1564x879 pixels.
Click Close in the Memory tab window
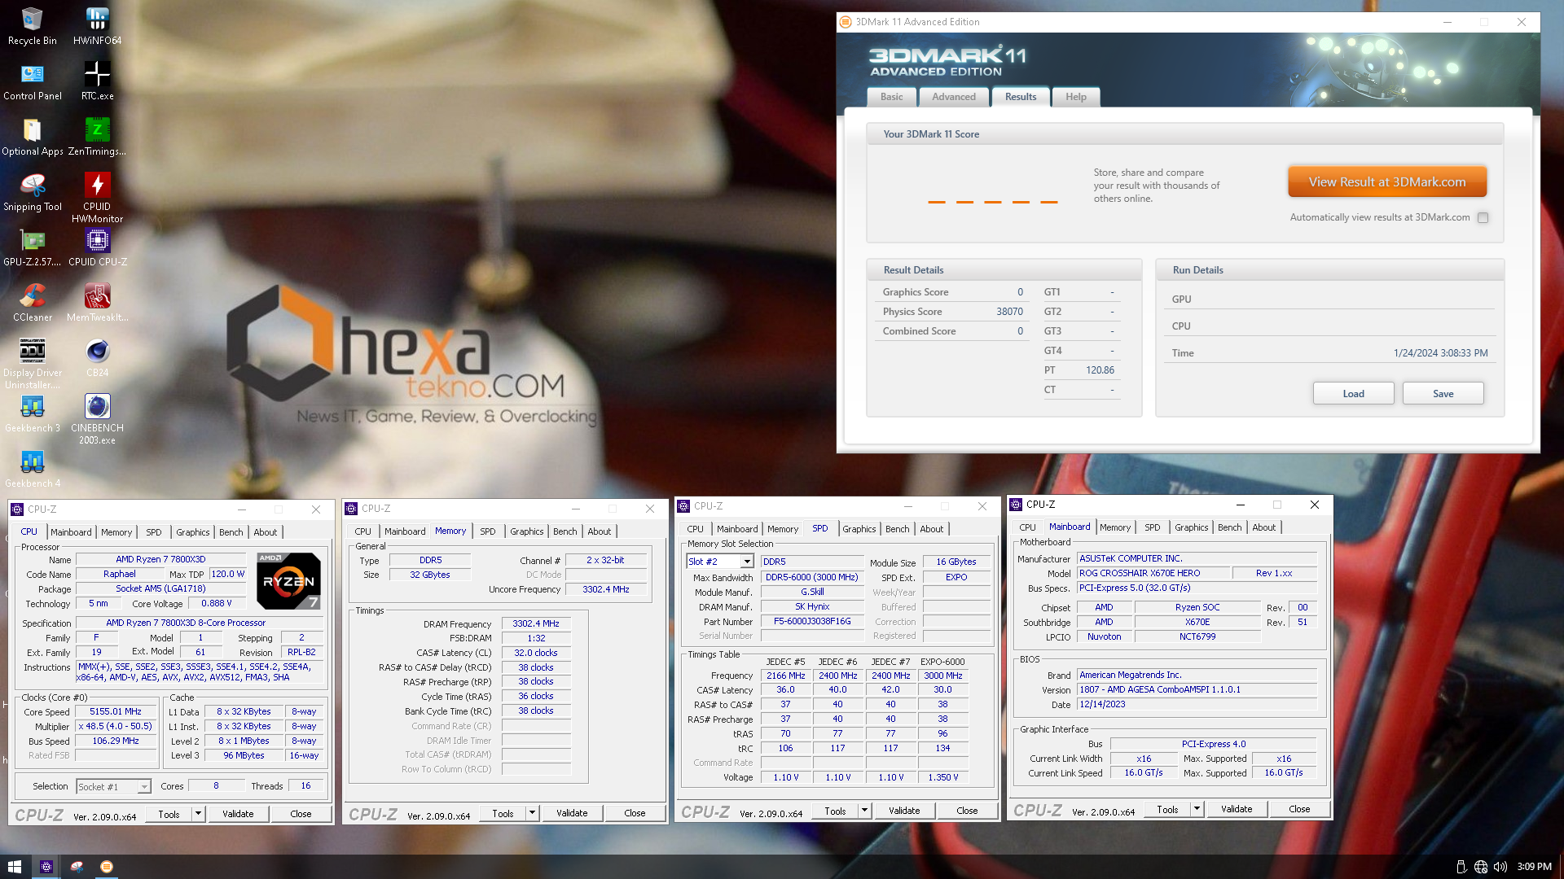[635, 813]
